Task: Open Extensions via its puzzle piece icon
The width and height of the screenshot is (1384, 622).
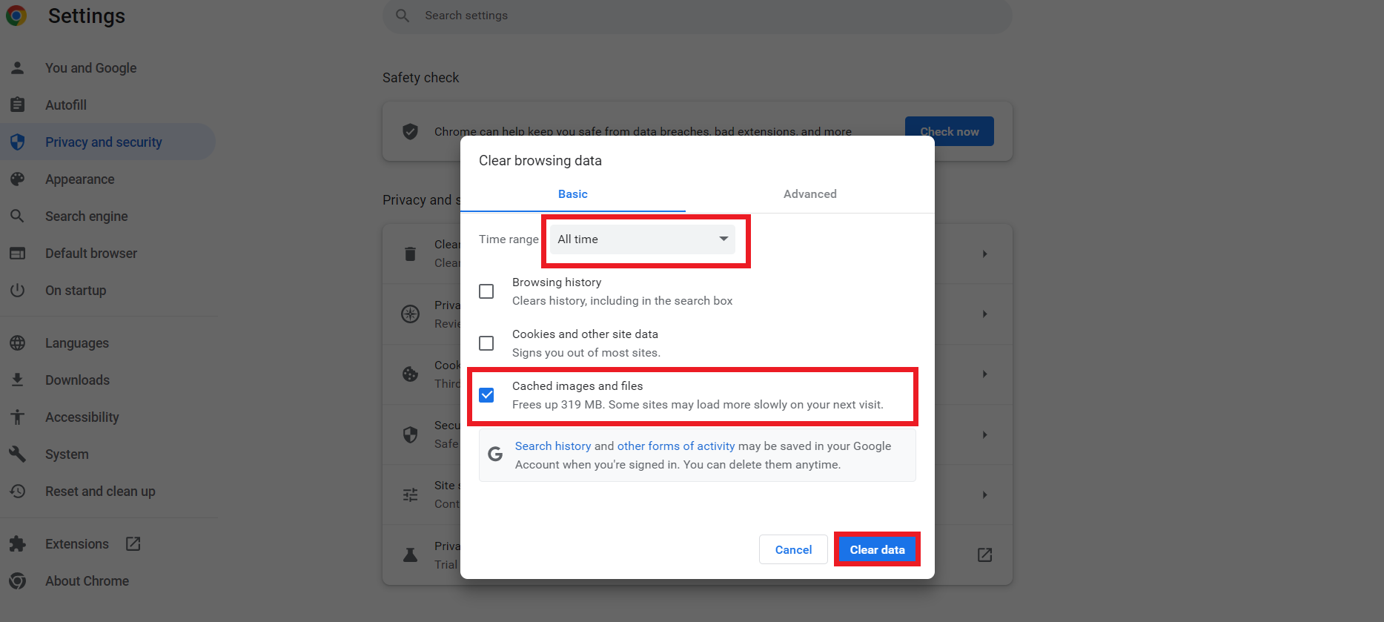Action: (x=18, y=544)
